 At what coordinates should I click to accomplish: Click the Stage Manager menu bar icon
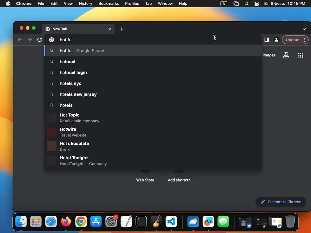(x=236, y=4)
